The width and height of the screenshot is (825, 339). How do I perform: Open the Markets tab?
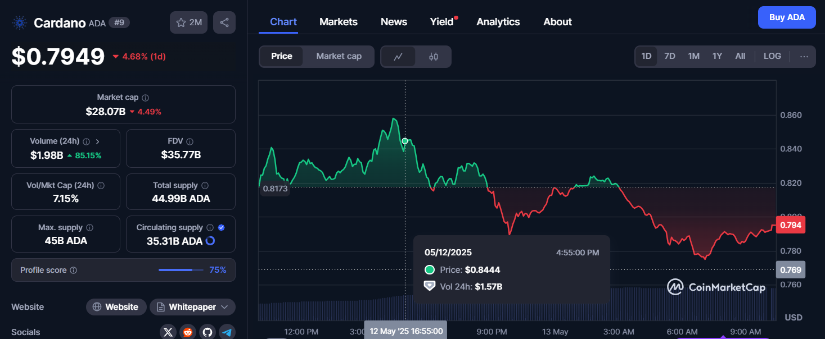(339, 22)
